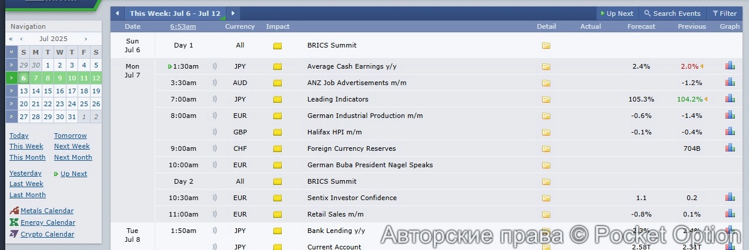Open detail folder for German Buba President speech

point(546,165)
